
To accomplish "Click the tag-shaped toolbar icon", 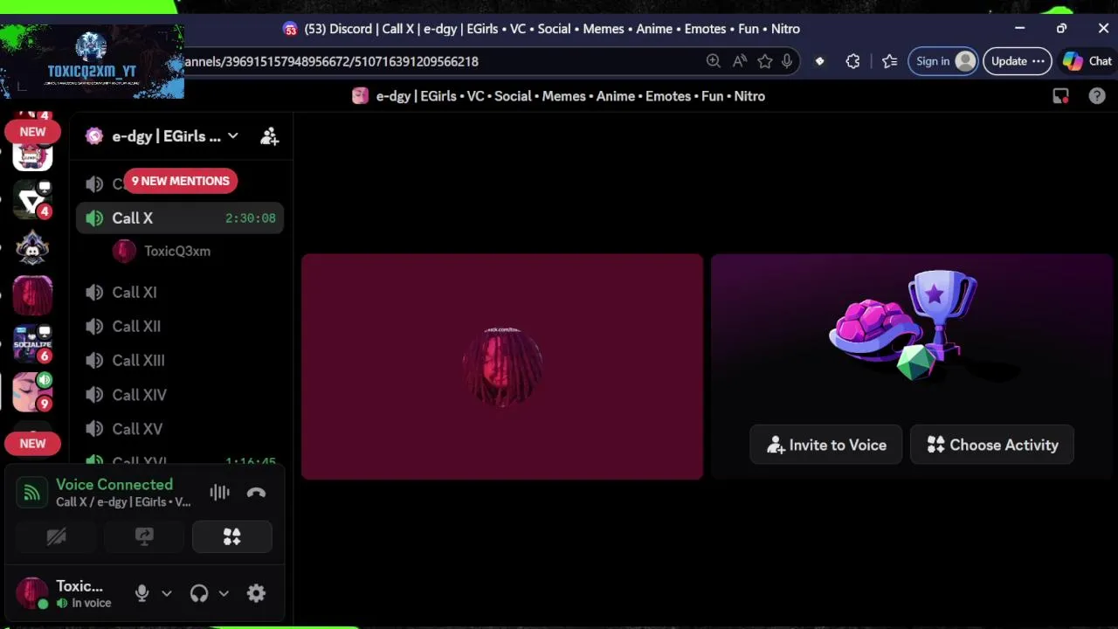I will point(819,61).
